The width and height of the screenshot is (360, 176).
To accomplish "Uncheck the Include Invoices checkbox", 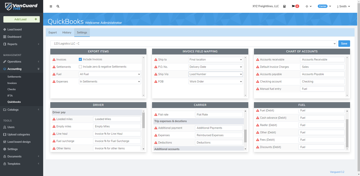I will [80, 59].
